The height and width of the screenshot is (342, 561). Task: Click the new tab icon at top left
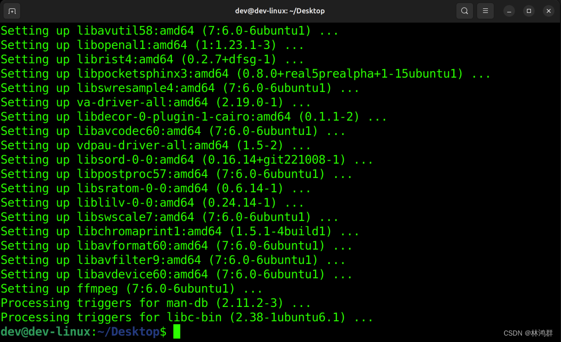(11, 10)
